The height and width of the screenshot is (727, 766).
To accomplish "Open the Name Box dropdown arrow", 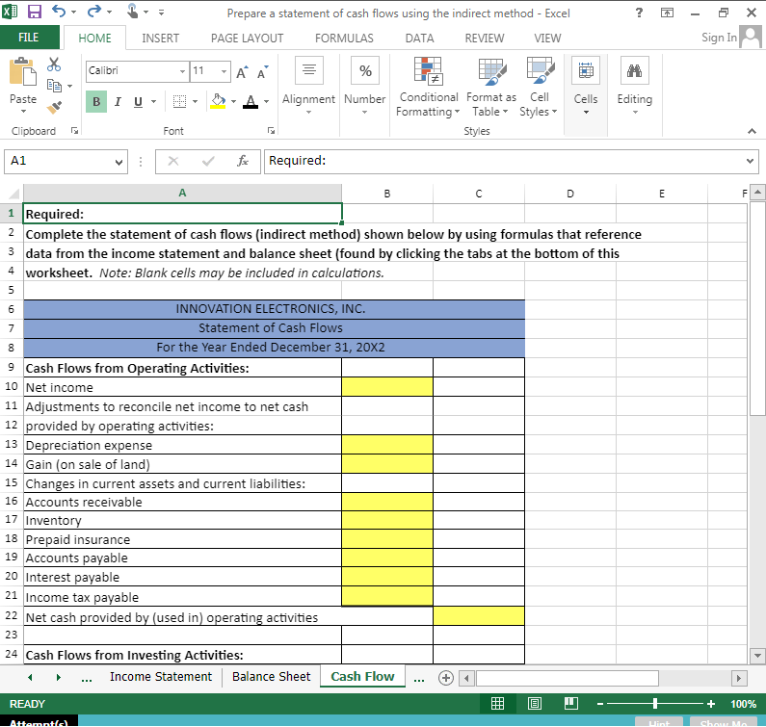I will pos(119,162).
